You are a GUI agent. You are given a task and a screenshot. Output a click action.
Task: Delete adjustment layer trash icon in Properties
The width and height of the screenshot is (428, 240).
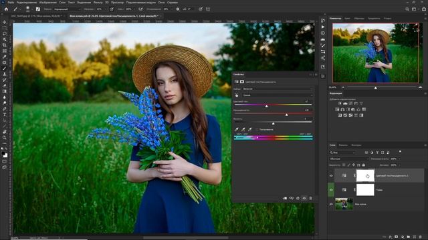point(310,199)
